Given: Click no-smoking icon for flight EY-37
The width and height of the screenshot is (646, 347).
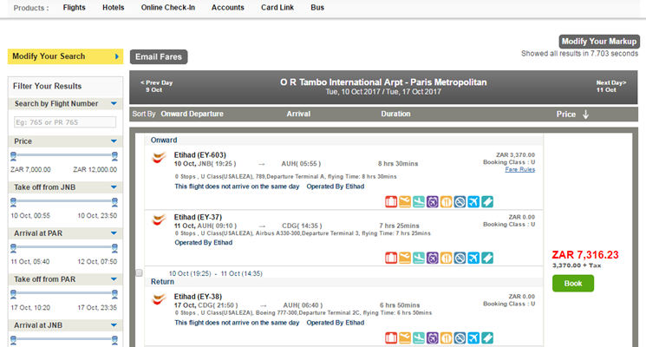Looking at the screenshot, I should pos(460,258).
